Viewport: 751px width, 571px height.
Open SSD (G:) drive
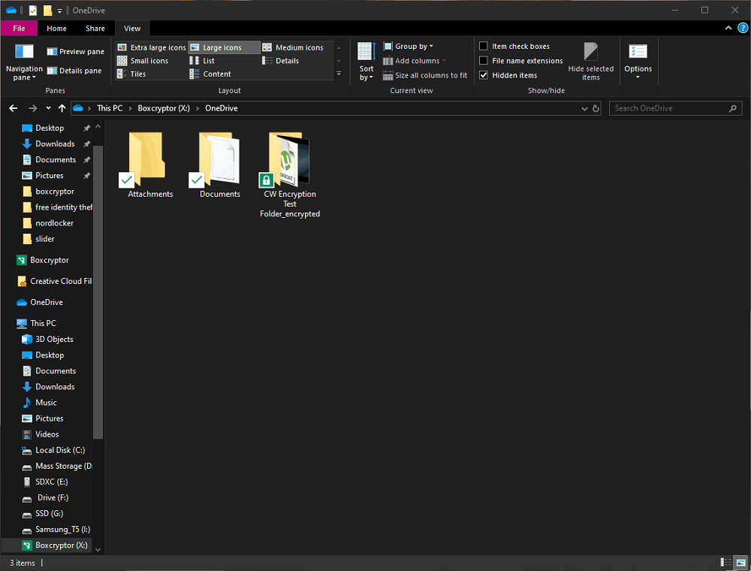pyautogui.click(x=49, y=513)
